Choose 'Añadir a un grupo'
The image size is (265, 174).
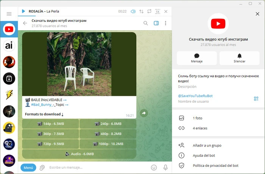[218, 145]
